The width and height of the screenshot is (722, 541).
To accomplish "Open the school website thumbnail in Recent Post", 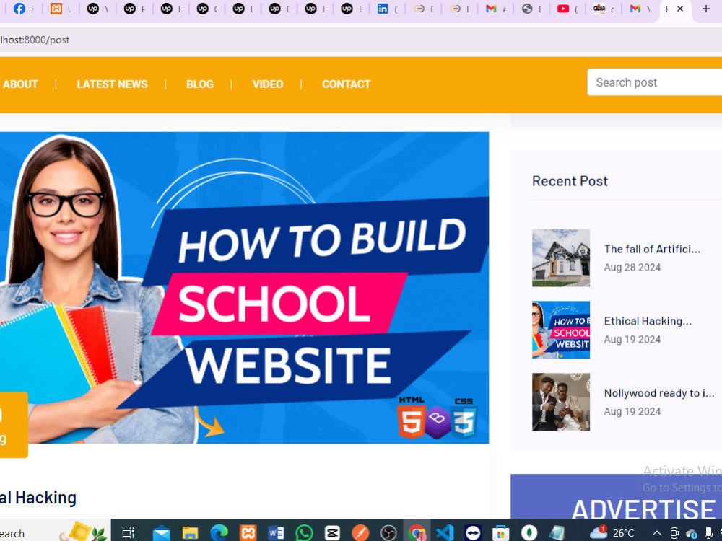I will tap(561, 330).
